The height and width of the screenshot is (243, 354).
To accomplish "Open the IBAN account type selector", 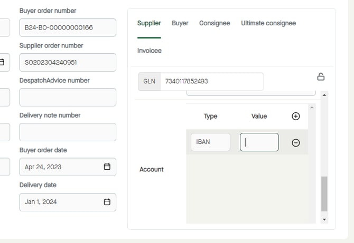I will coord(210,142).
